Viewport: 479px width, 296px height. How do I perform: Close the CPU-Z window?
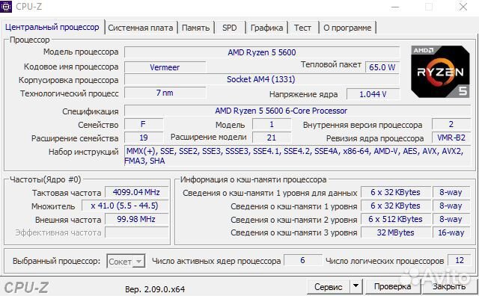(463, 7)
